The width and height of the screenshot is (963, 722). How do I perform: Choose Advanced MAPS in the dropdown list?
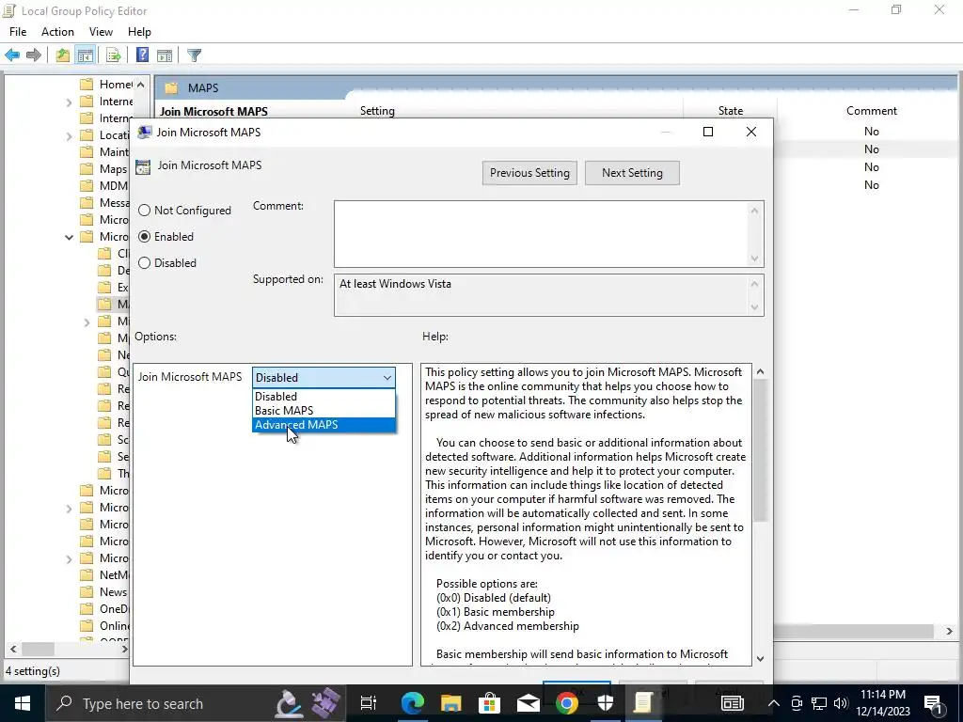pyautogui.click(x=324, y=425)
